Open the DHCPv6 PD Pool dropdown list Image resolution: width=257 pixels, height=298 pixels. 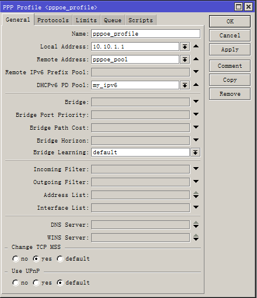(185, 85)
